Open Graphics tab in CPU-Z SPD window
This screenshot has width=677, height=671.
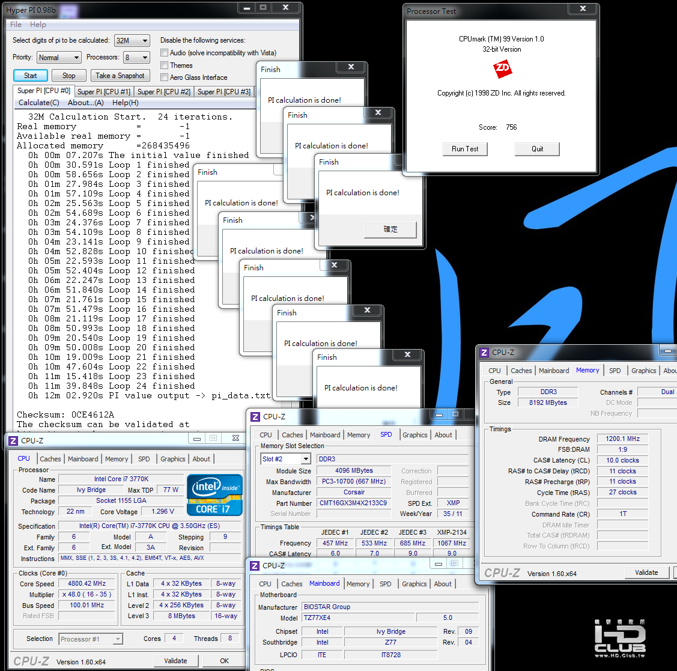415,435
